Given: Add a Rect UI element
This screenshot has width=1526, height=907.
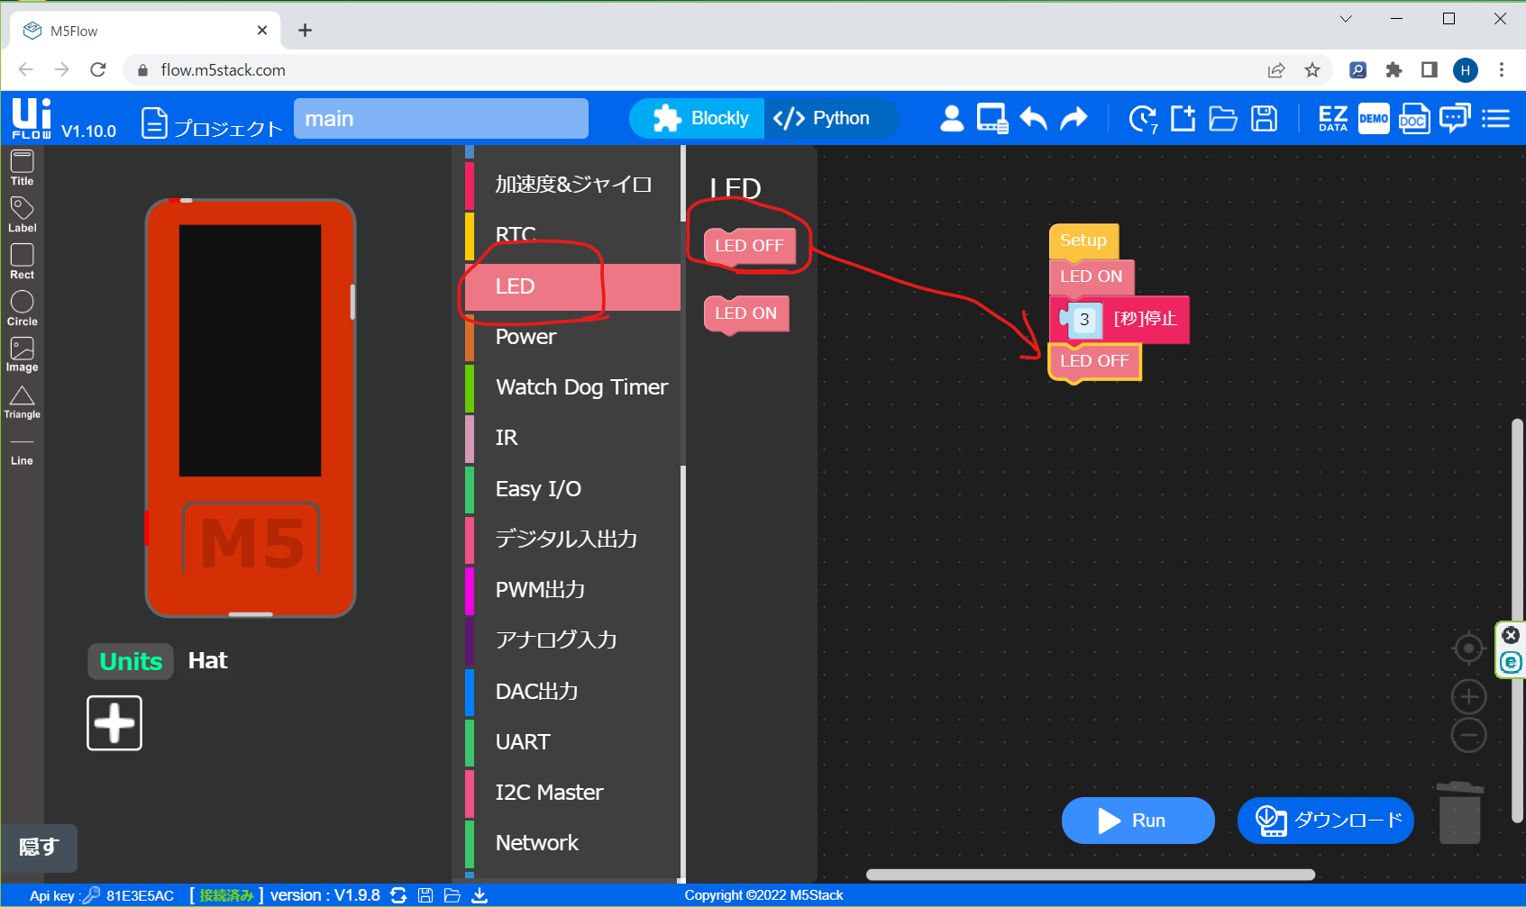Looking at the screenshot, I should coord(22,262).
